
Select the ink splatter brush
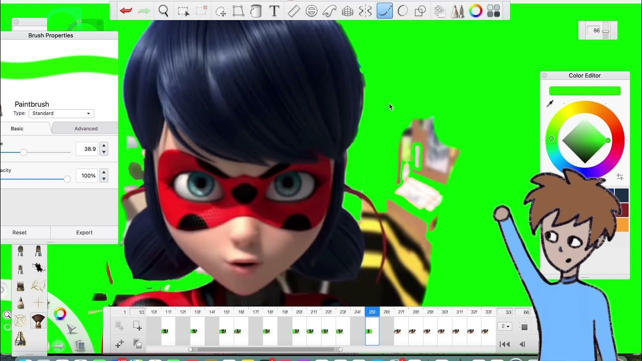[38, 268]
